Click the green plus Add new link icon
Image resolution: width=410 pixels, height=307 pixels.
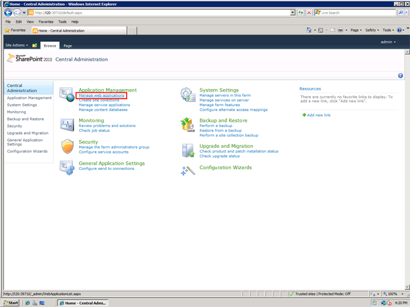tap(304, 115)
